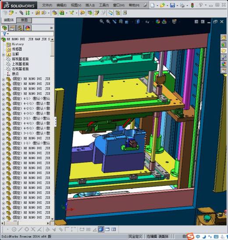This screenshot has height=240, width=228.
Task: Open the filter dropdown arrow
Action: click(x=8, y=34)
